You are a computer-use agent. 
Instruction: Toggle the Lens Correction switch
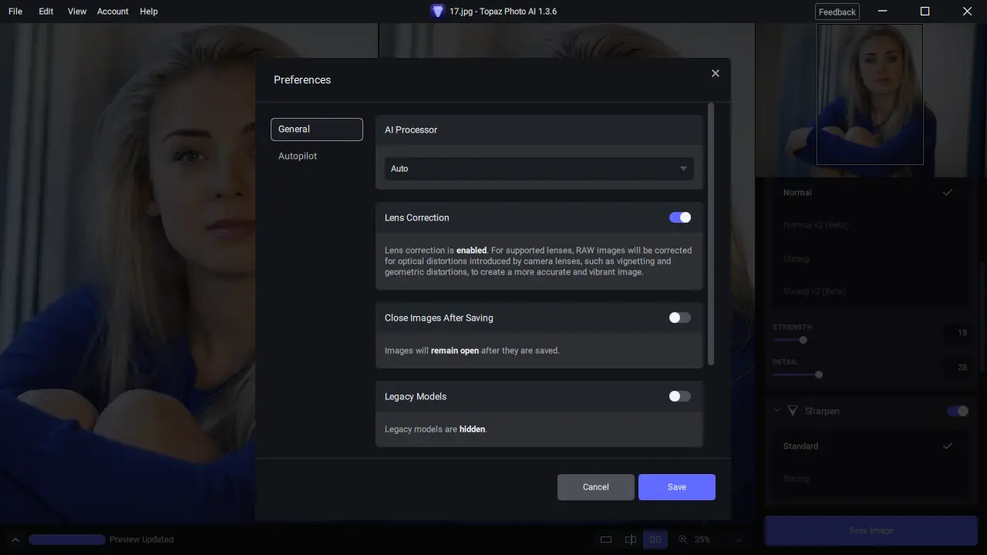pos(680,217)
